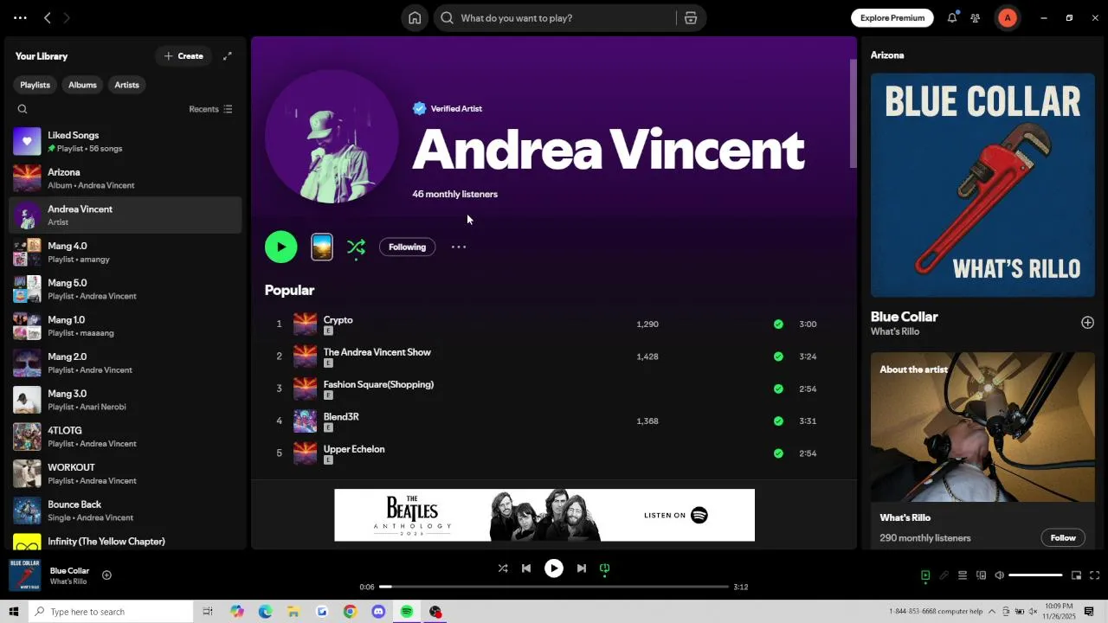Show hidden icons in system tray

(992, 612)
